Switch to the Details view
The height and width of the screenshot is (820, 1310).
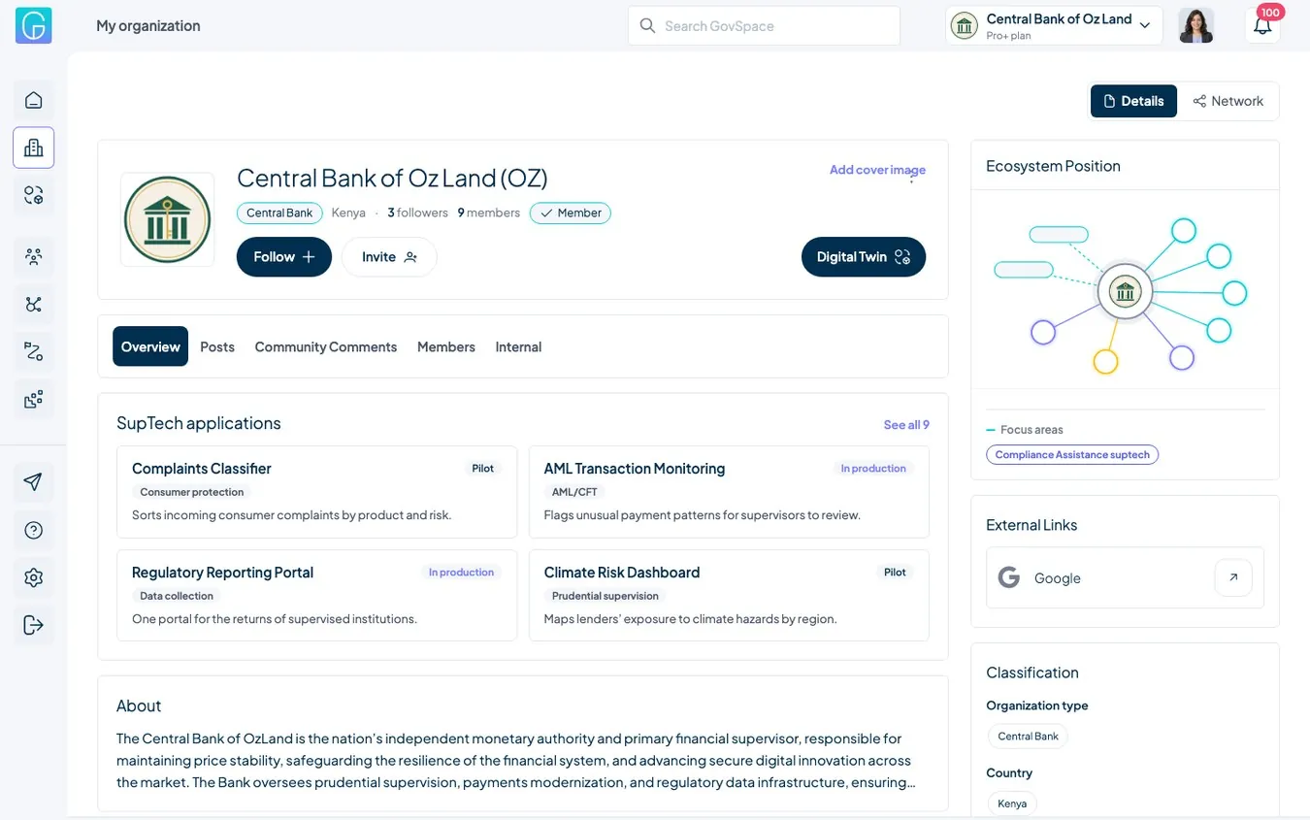tap(1133, 101)
